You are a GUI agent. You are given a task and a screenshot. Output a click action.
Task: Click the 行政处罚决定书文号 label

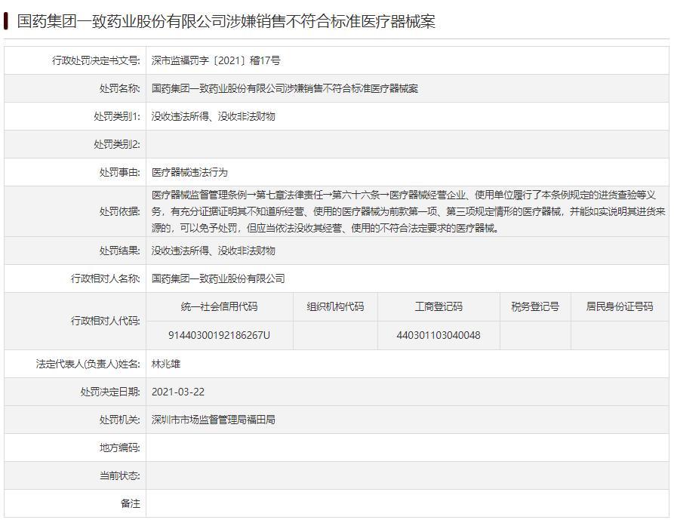click(96, 60)
